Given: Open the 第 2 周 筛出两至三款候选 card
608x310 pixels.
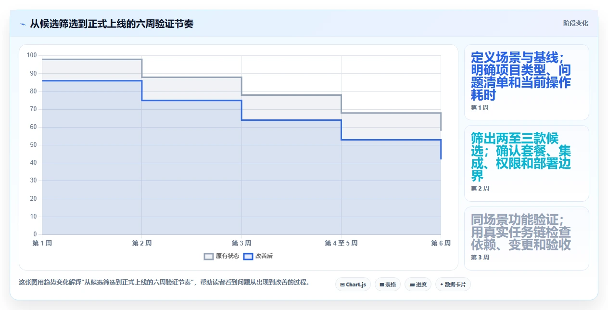Looking at the screenshot, I should coord(527,163).
